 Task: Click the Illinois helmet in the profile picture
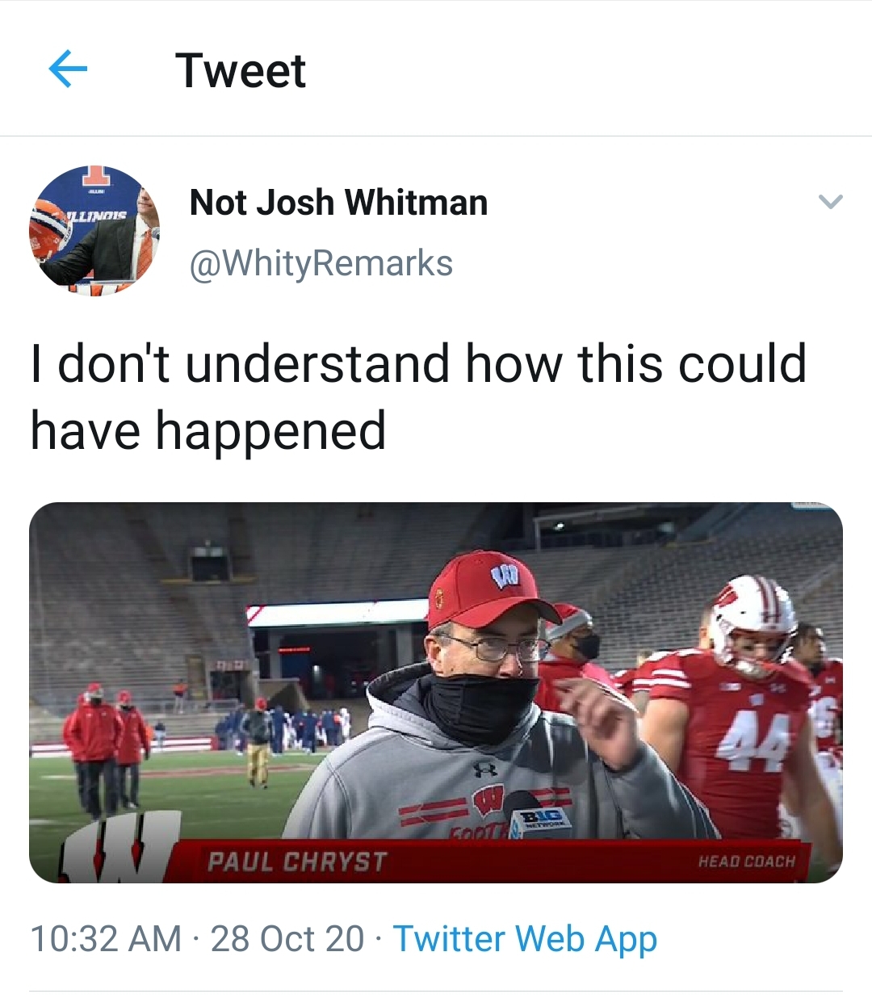pyautogui.click(x=48, y=234)
